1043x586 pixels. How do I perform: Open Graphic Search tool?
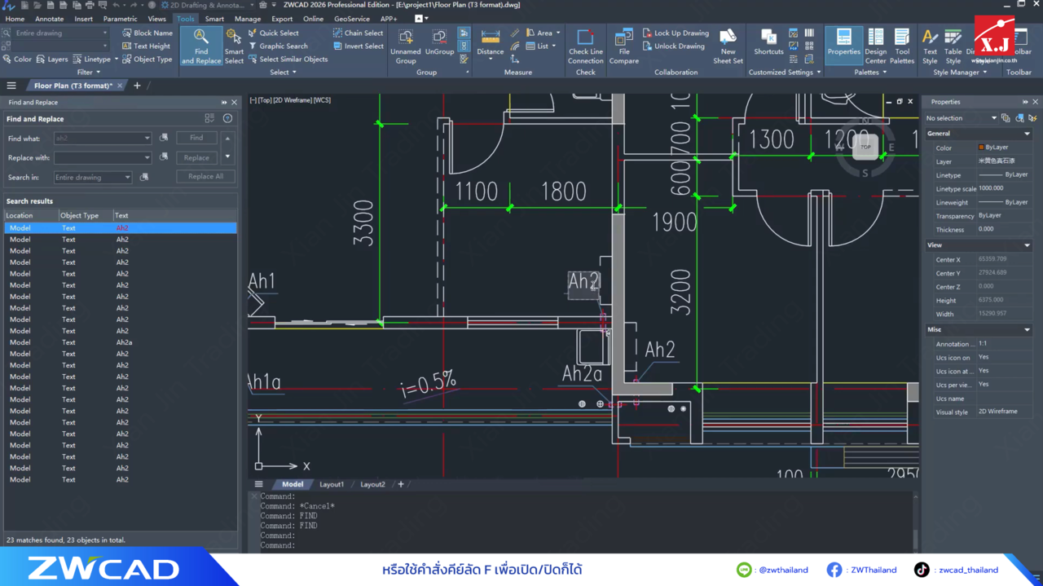[x=278, y=46]
